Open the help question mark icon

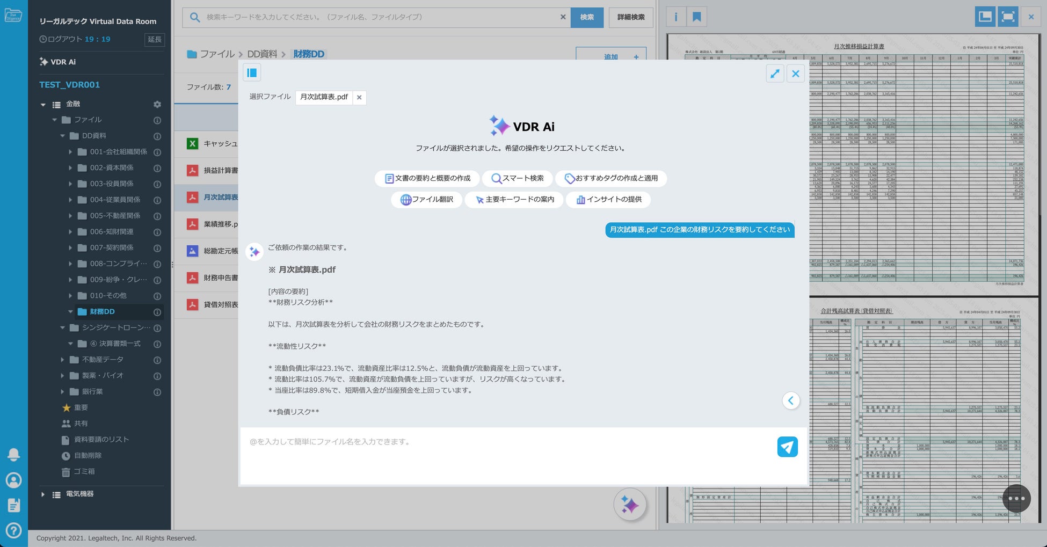click(x=13, y=530)
